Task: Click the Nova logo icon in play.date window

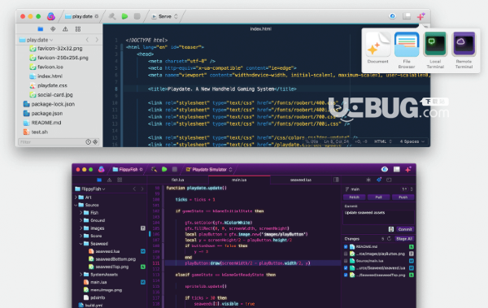Action: [51, 16]
